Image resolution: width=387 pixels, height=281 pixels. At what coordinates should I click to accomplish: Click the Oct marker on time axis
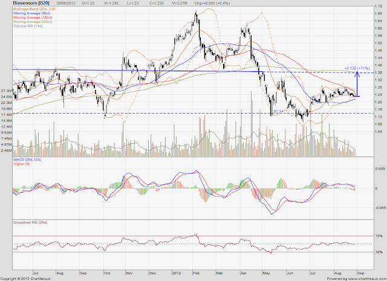click(107, 273)
